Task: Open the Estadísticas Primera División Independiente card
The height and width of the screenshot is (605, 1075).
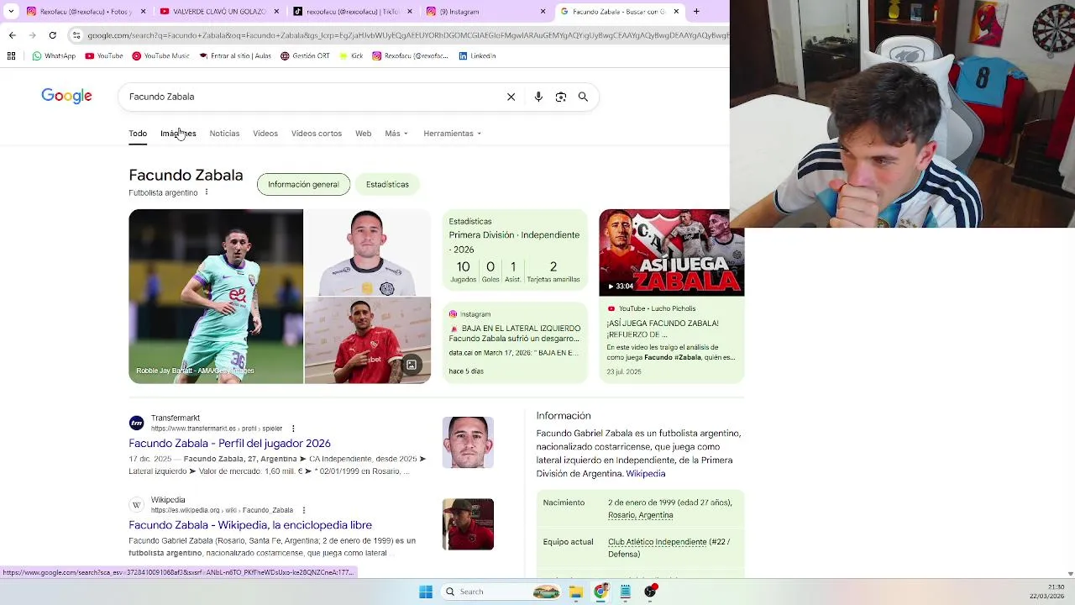Action: pos(515,251)
